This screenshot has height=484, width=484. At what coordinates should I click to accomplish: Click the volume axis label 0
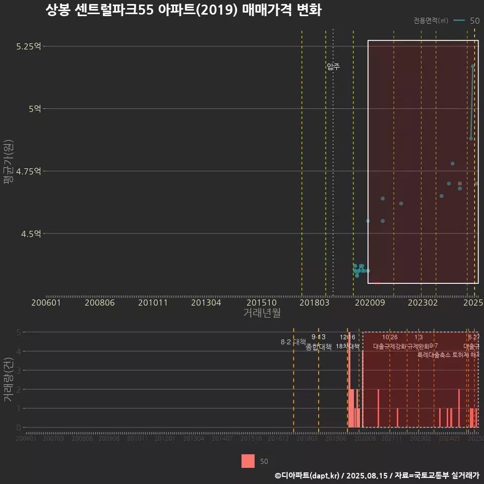point(19,428)
